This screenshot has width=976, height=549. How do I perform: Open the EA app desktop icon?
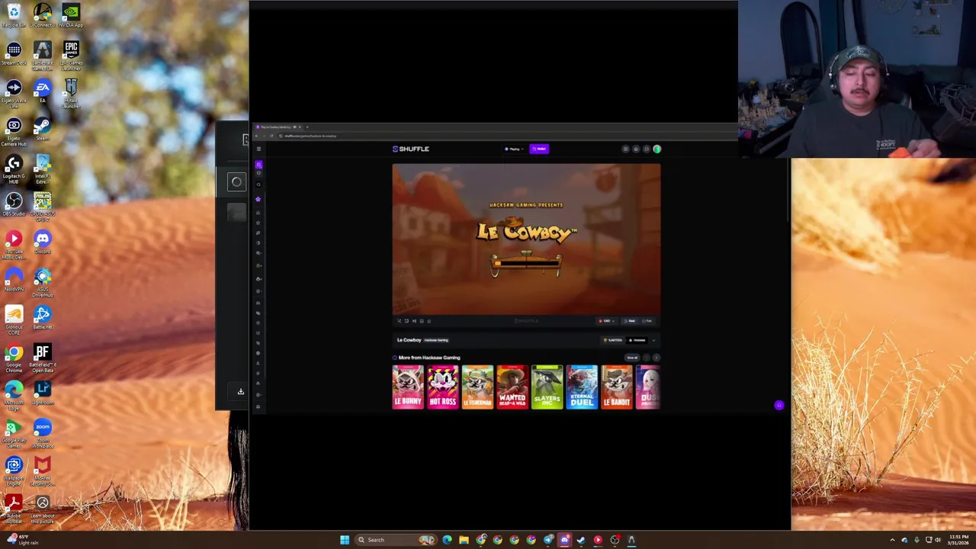point(42,91)
